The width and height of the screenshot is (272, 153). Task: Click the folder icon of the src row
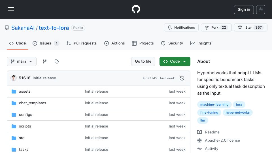(14, 138)
